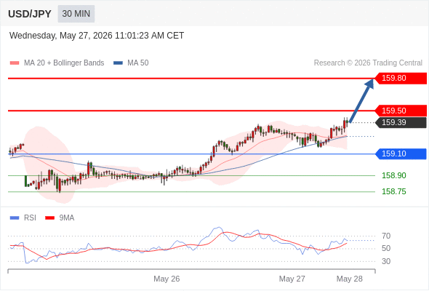429x291 pixels.
Task: Click the May 28 date axis label
Action: (x=350, y=279)
